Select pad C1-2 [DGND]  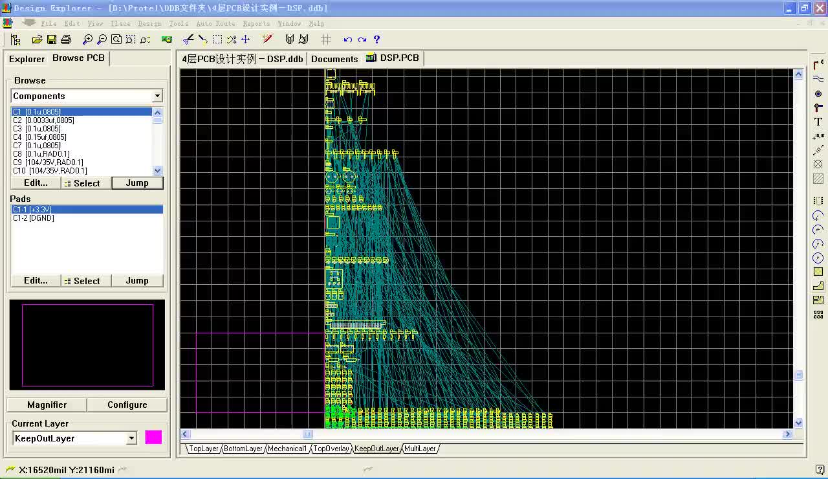tap(87, 218)
